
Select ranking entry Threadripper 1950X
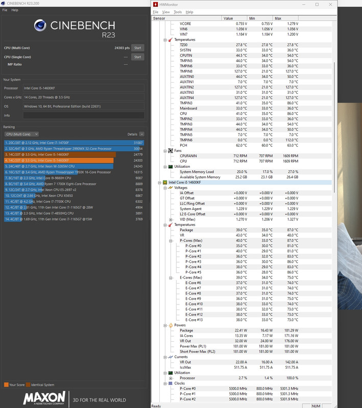(74, 172)
